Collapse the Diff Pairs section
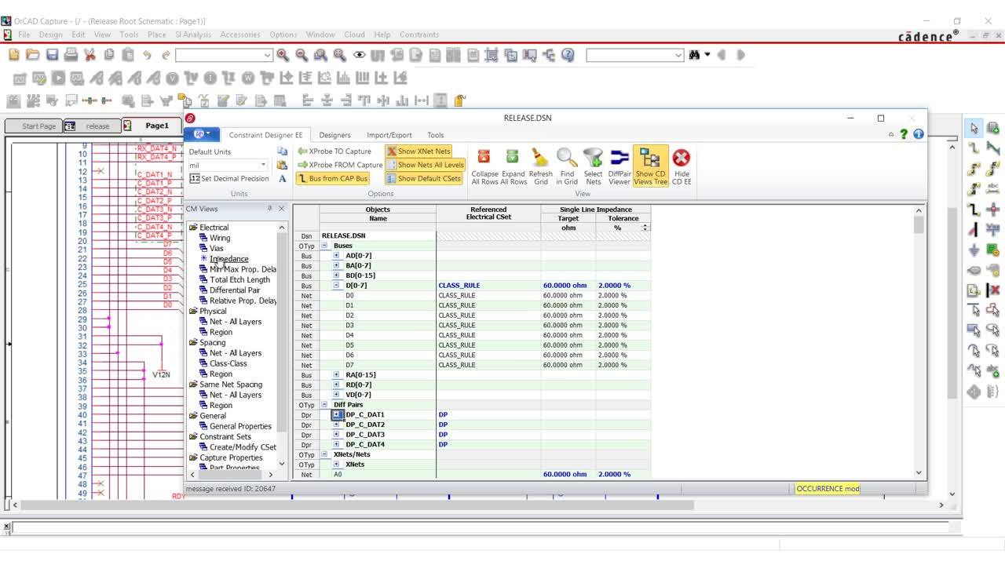The image size is (1005, 565). tap(323, 404)
